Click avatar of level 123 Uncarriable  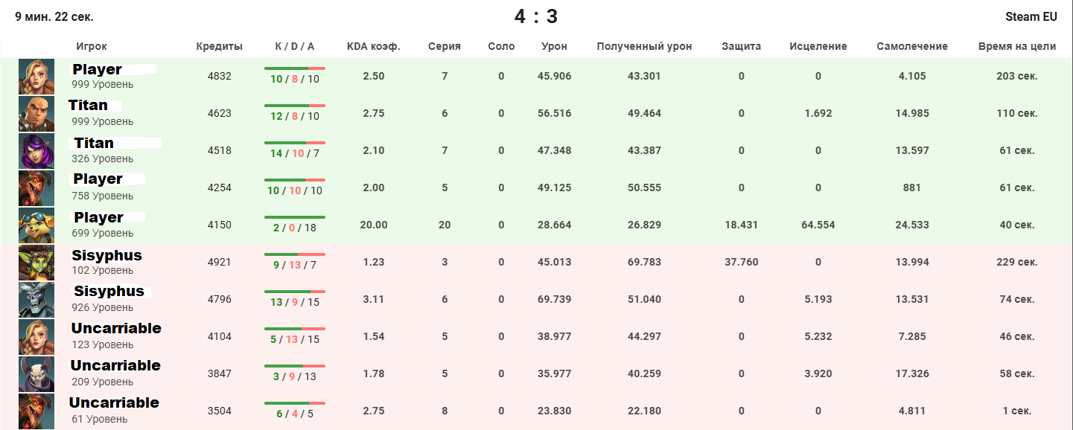click(36, 337)
